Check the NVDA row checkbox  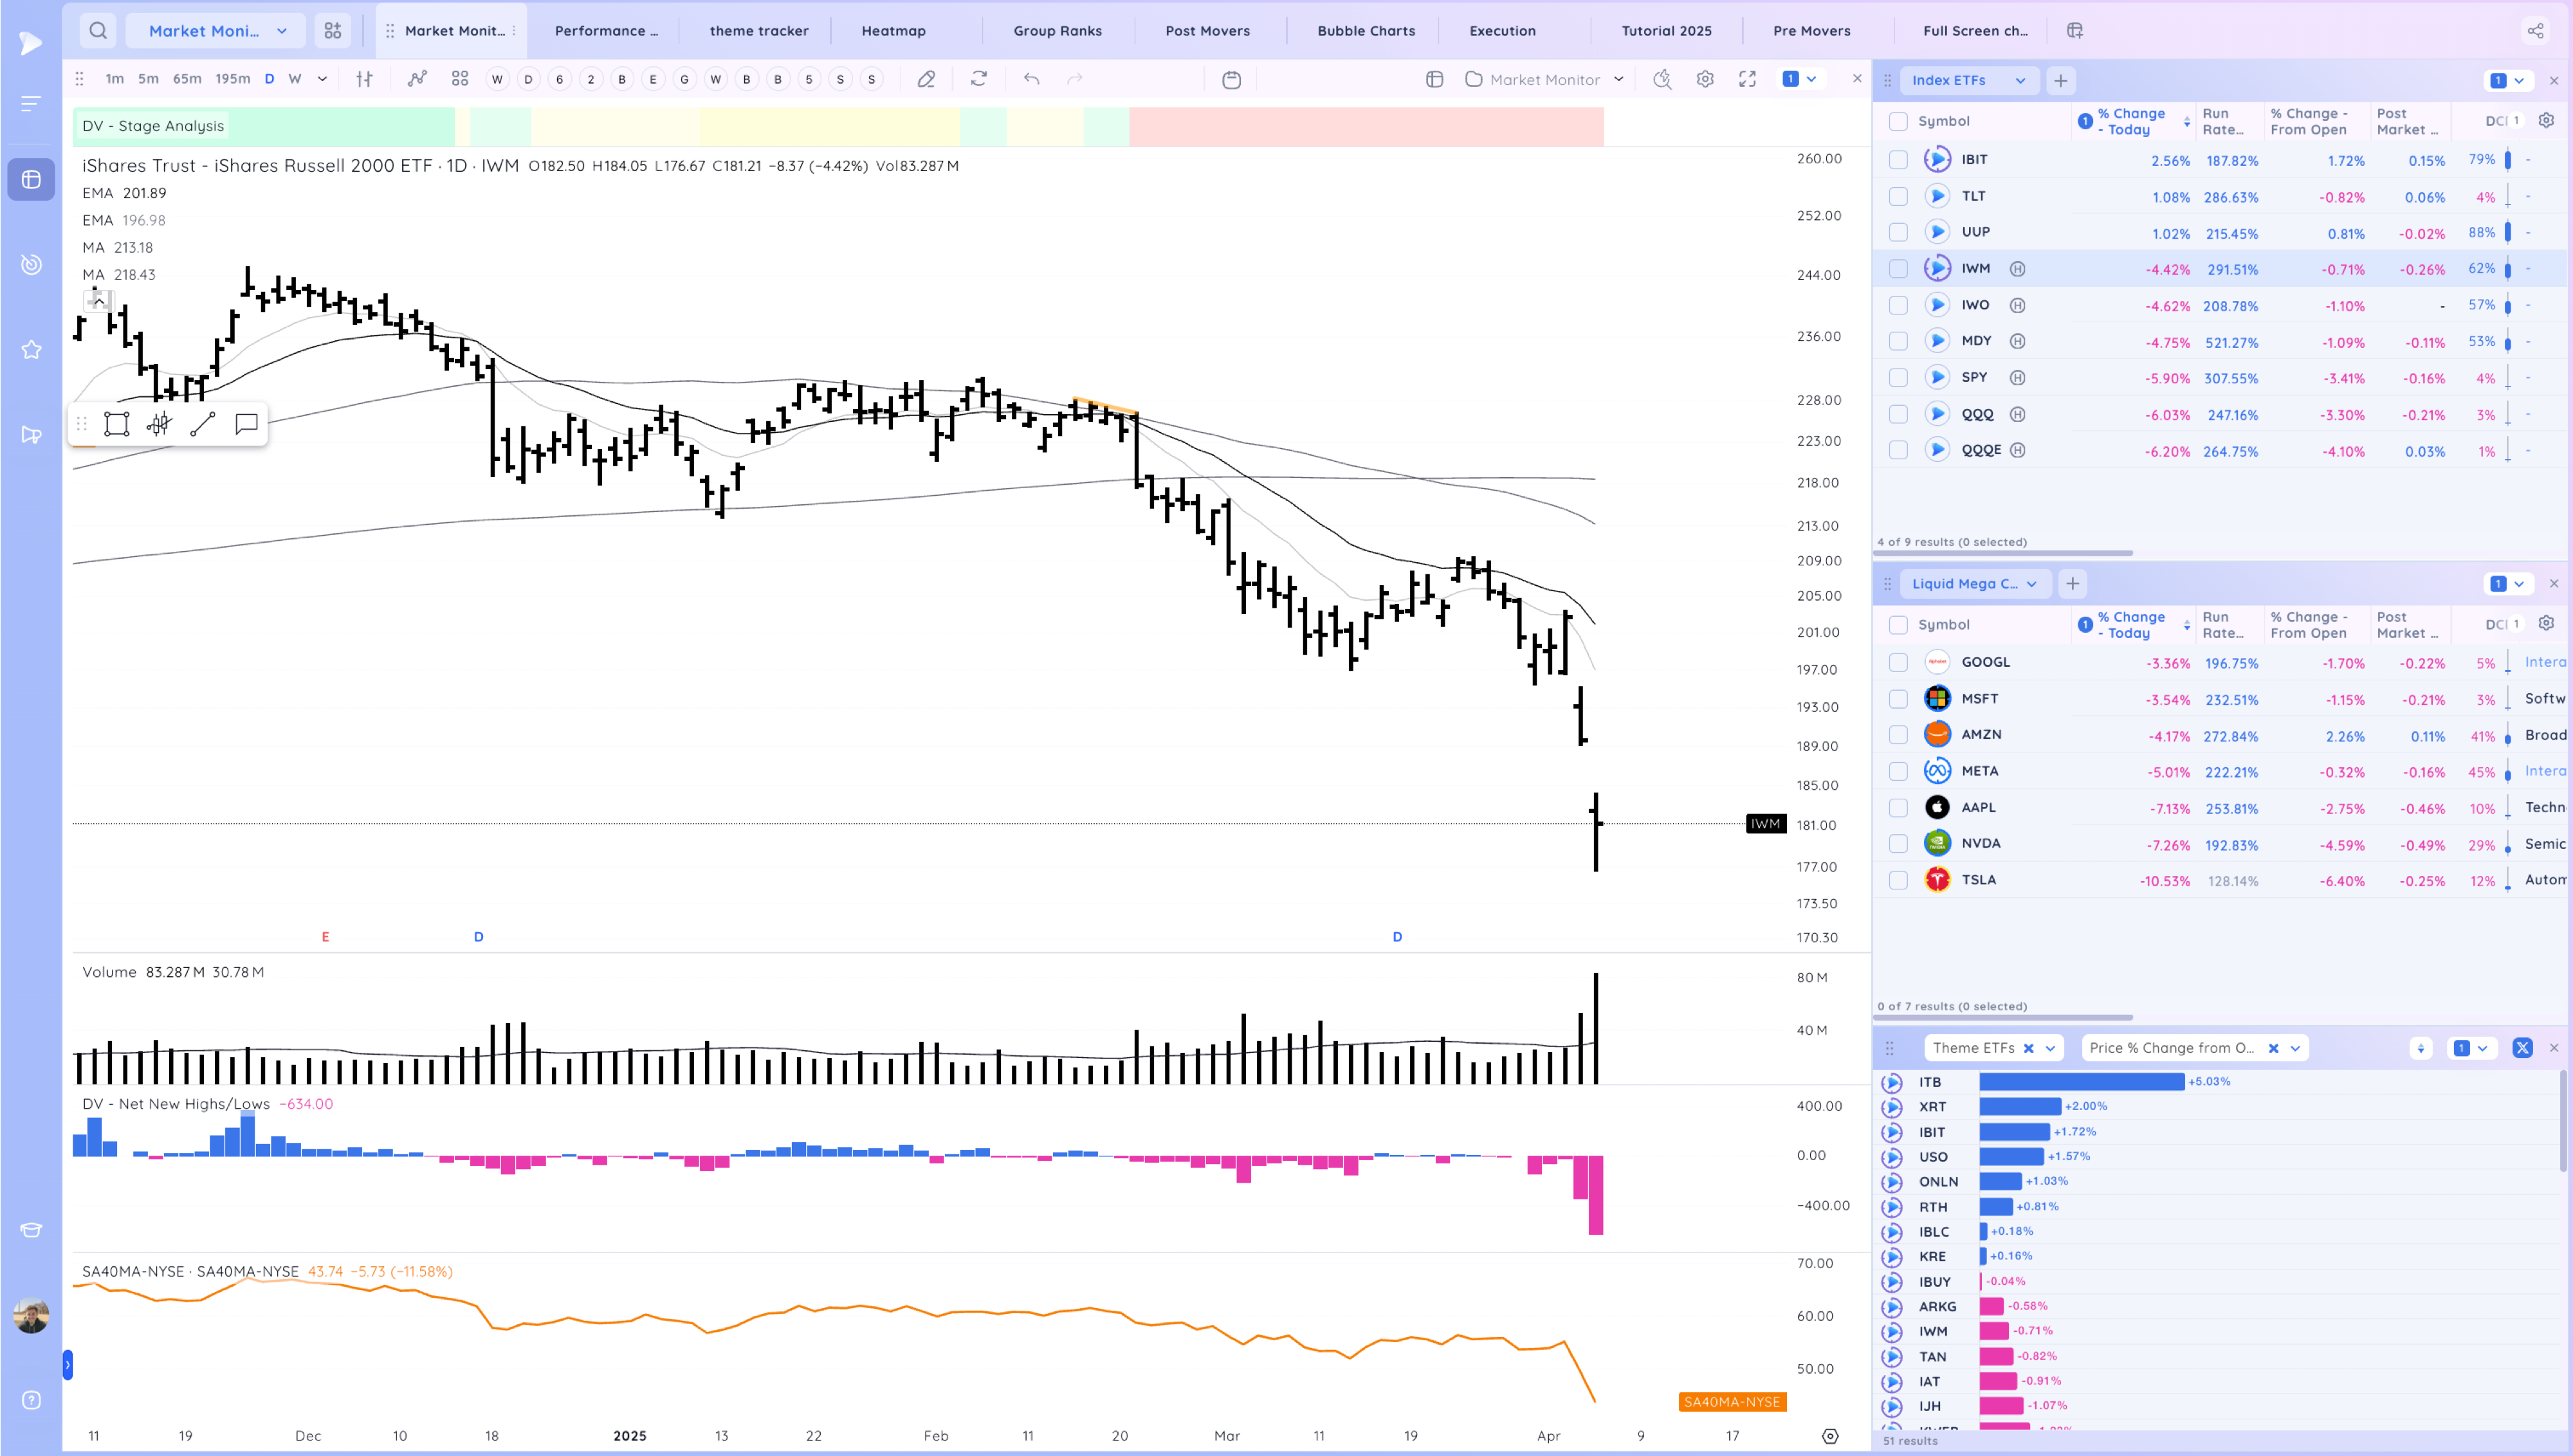pyautogui.click(x=1897, y=843)
